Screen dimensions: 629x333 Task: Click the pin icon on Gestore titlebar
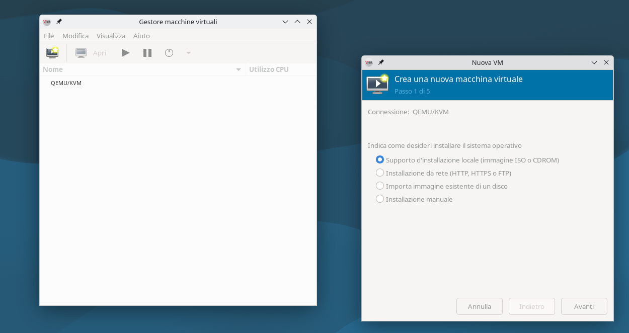(59, 22)
